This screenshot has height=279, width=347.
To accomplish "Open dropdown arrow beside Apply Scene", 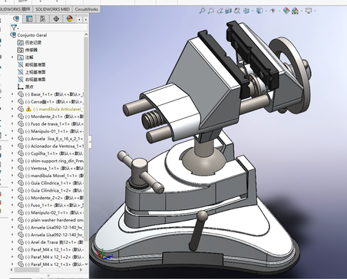I will [302, 11].
